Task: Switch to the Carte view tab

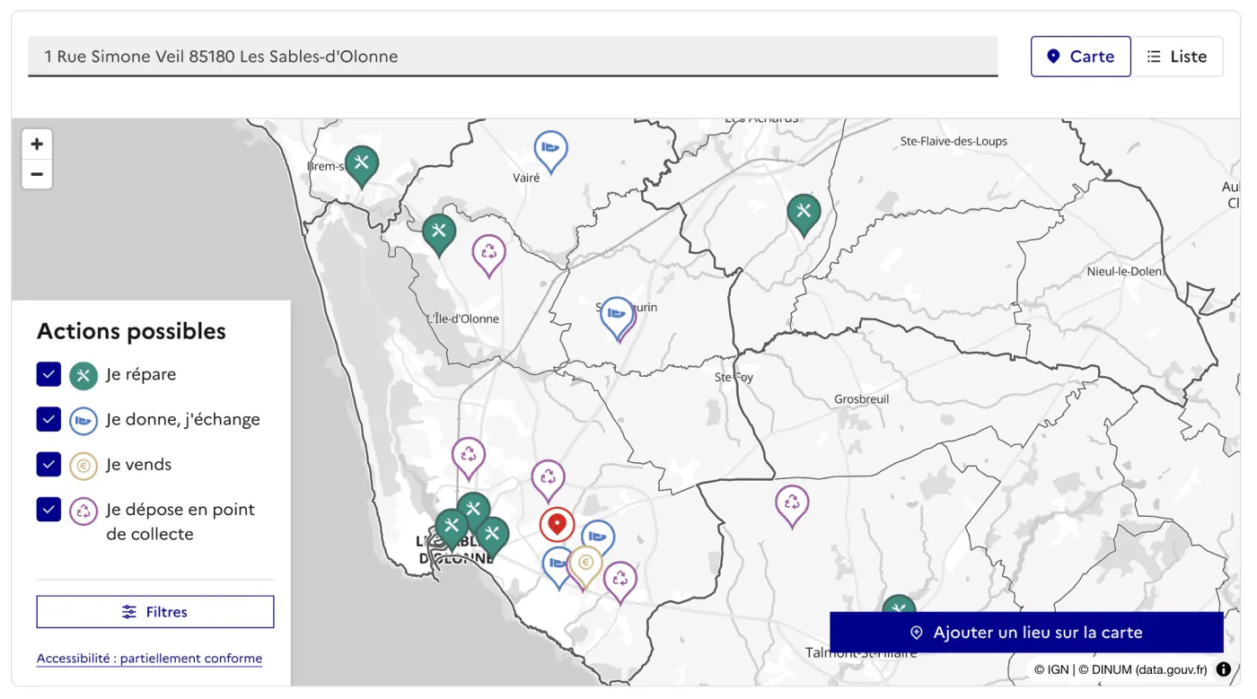Action: [x=1081, y=57]
